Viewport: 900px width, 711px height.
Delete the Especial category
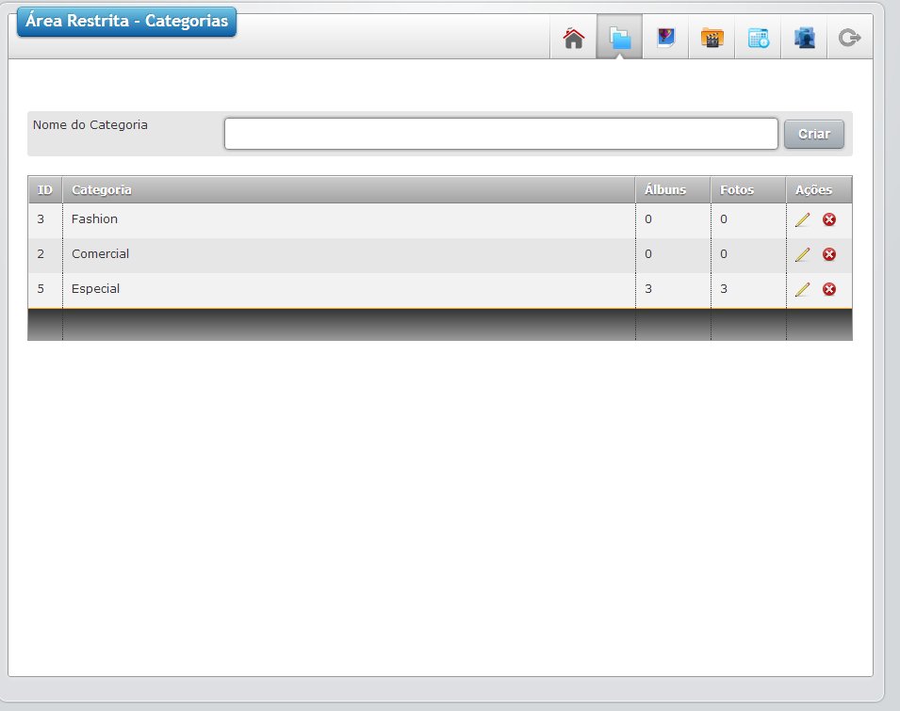click(x=828, y=289)
